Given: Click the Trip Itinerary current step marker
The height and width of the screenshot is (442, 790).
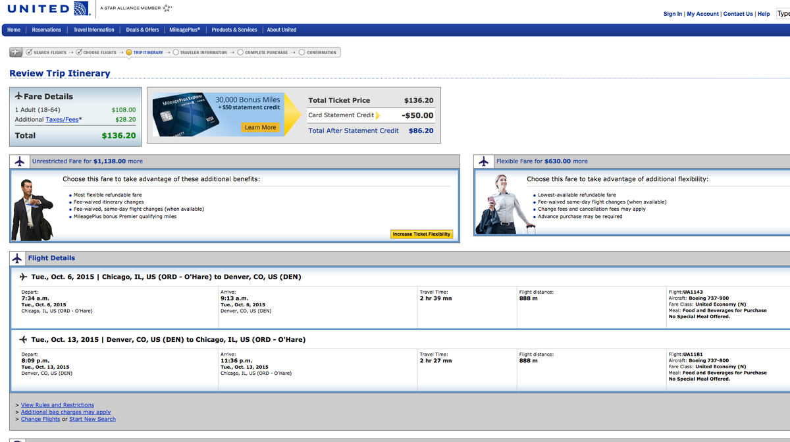Looking at the screenshot, I should [x=129, y=53].
